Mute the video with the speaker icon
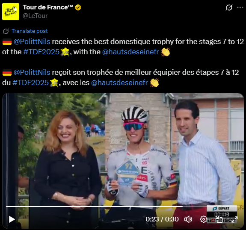 point(188,219)
